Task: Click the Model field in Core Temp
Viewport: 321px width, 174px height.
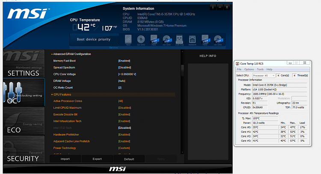Action: click(279, 85)
